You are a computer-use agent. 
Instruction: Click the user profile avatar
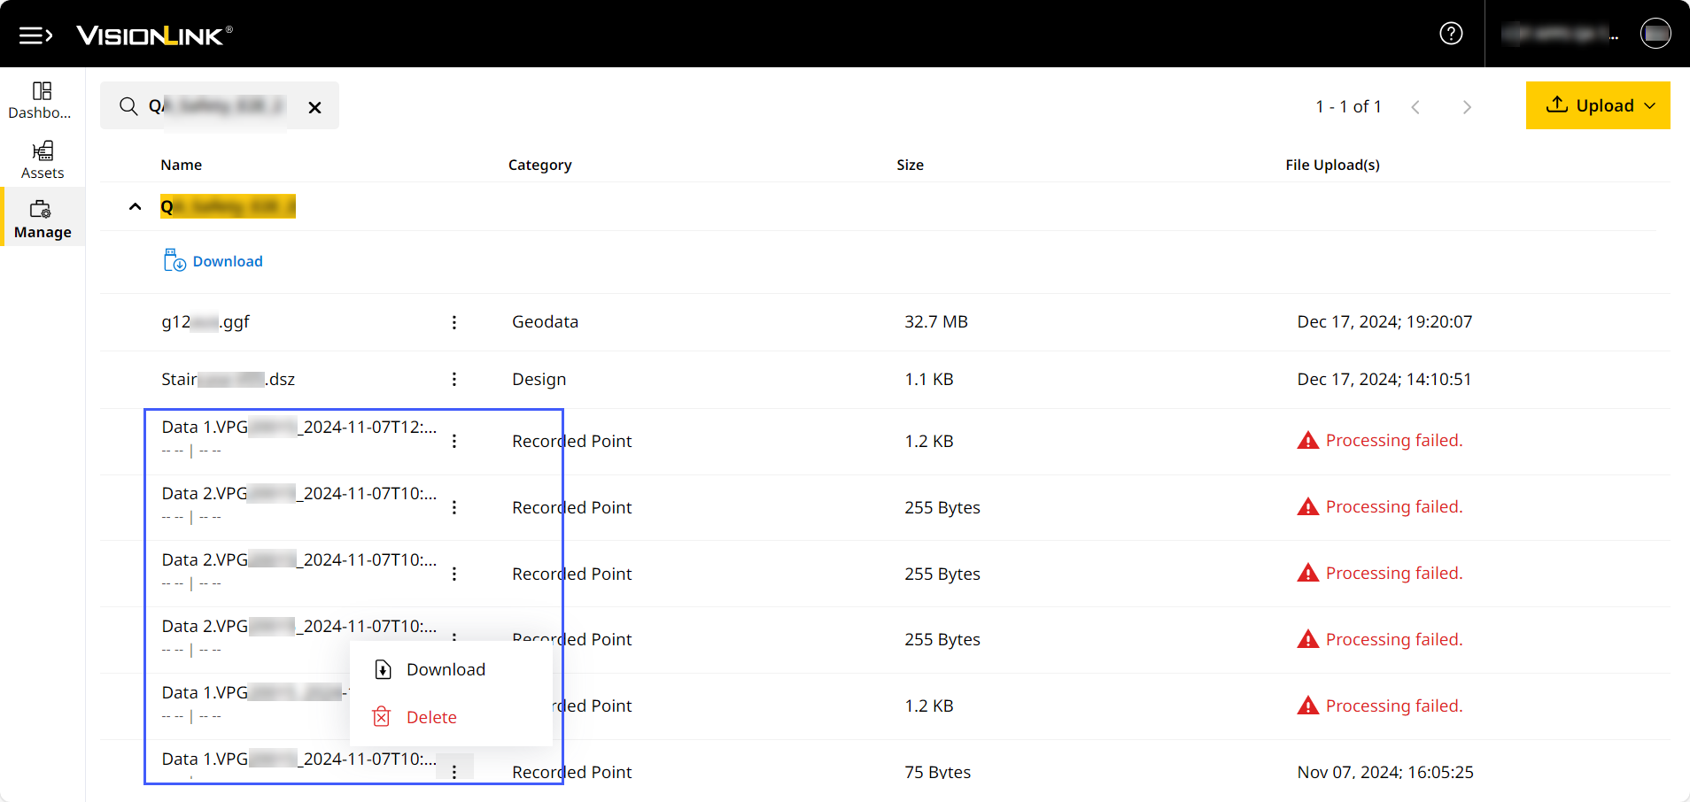coord(1655,34)
